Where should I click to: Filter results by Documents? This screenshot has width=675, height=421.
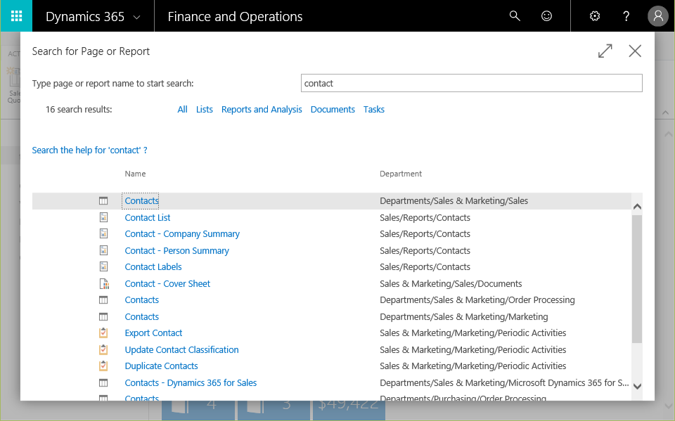[x=333, y=110]
